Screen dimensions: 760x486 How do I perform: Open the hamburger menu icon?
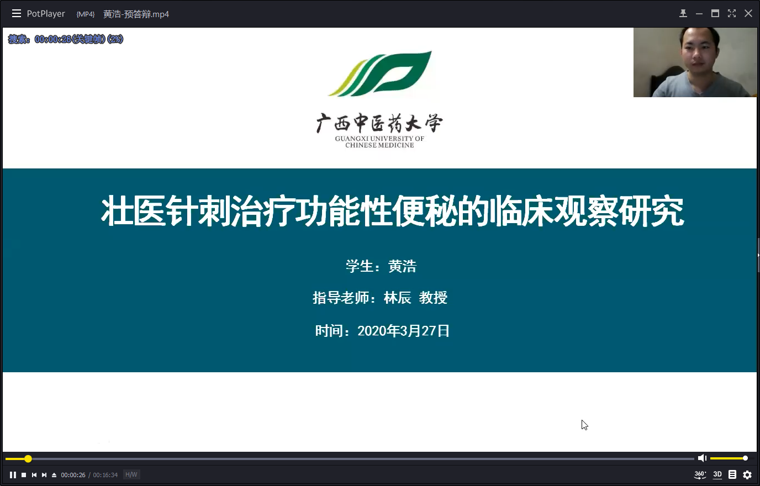coord(17,13)
